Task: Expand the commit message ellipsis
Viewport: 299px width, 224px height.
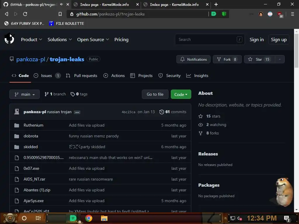Action: click(77, 112)
